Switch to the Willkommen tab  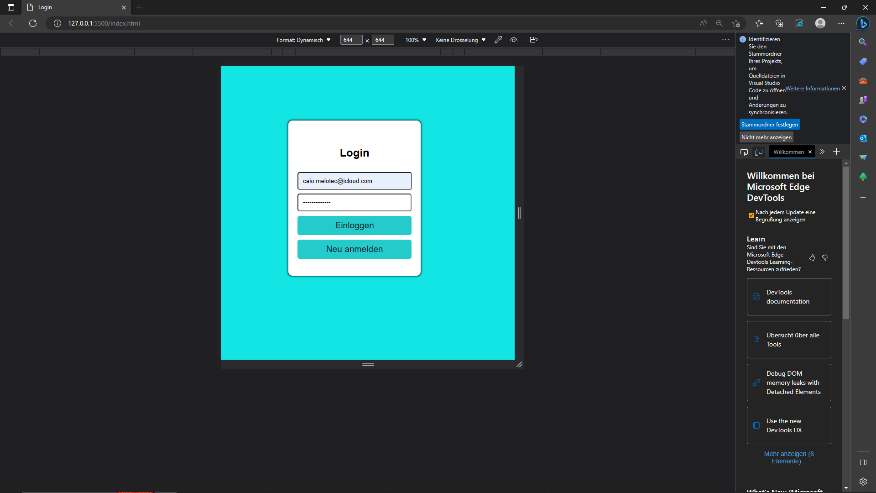pos(789,152)
